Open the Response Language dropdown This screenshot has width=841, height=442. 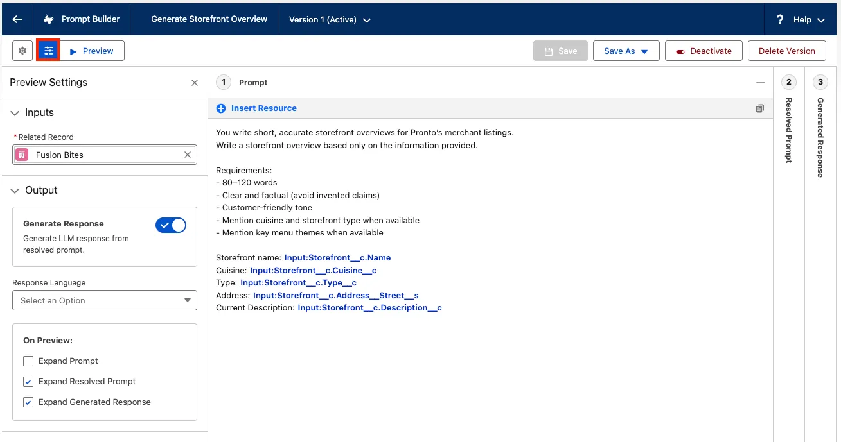pos(105,300)
